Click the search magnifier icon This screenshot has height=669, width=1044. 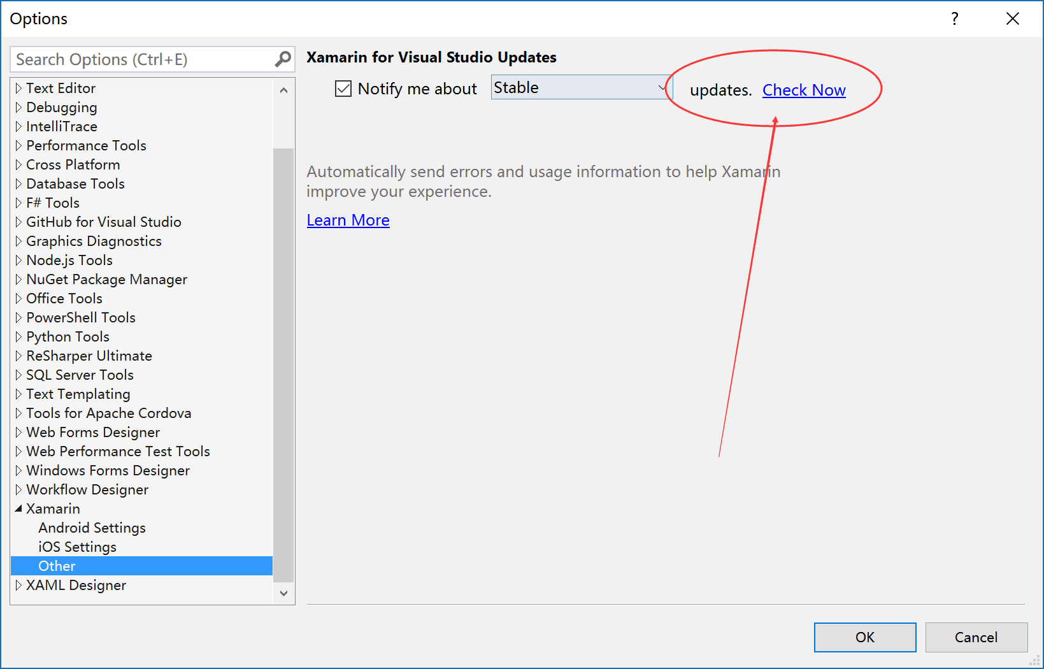click(x=283, y=59)
